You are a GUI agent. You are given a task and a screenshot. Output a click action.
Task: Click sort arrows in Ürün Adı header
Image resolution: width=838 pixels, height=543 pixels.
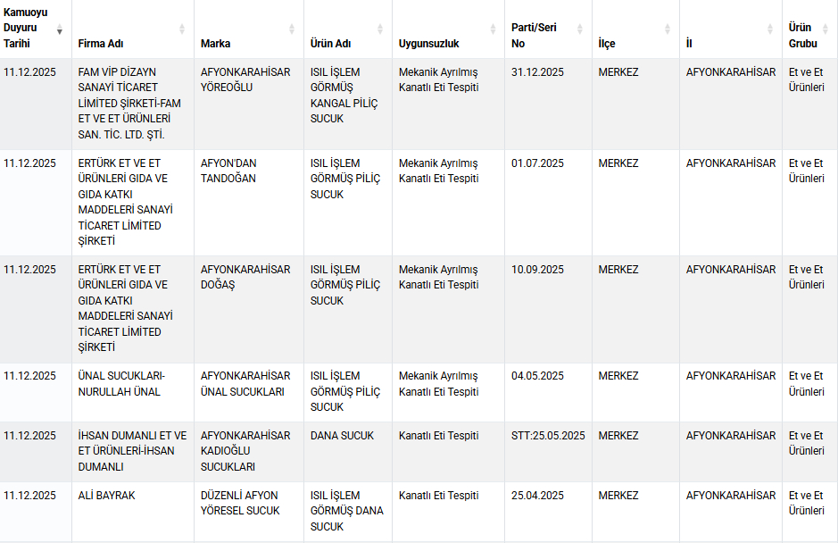(x=380, y=29)
